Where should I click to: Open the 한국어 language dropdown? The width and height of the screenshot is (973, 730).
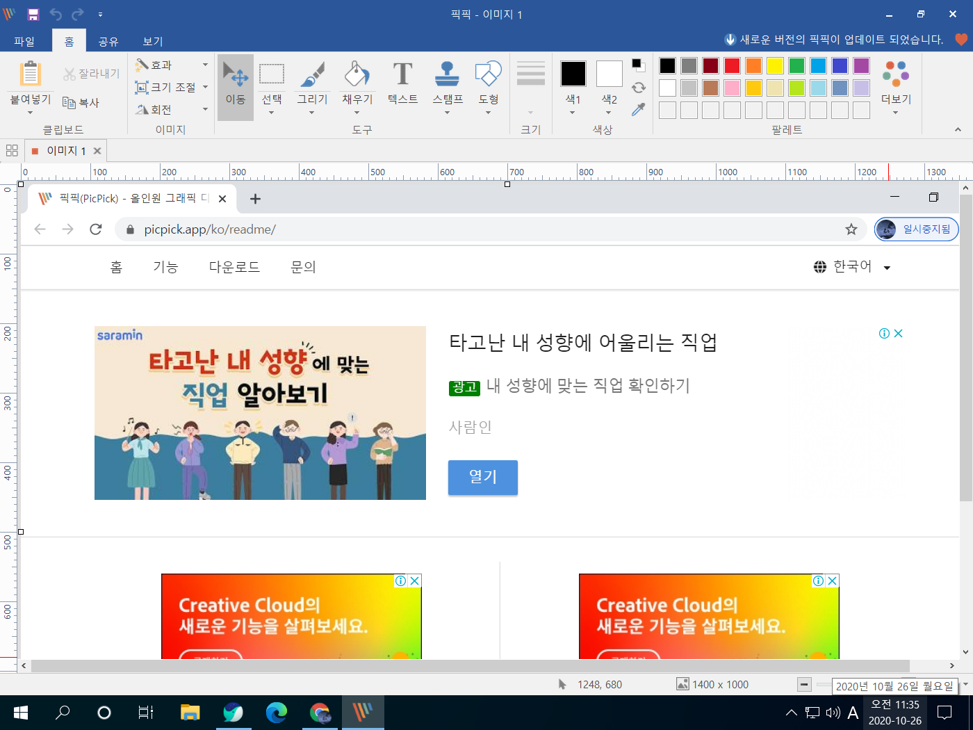[x=852, y=267]
